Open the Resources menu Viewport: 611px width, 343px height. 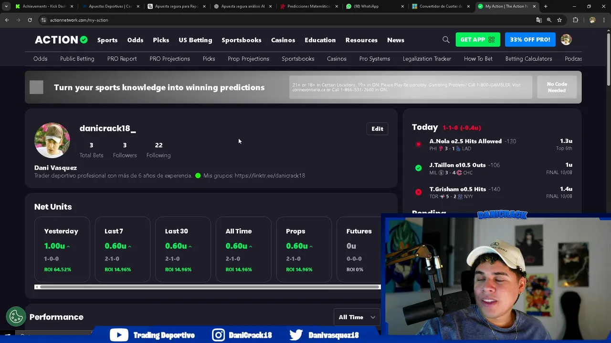(x=361, y=40)
